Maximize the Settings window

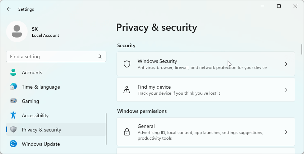tap(279, 6)
